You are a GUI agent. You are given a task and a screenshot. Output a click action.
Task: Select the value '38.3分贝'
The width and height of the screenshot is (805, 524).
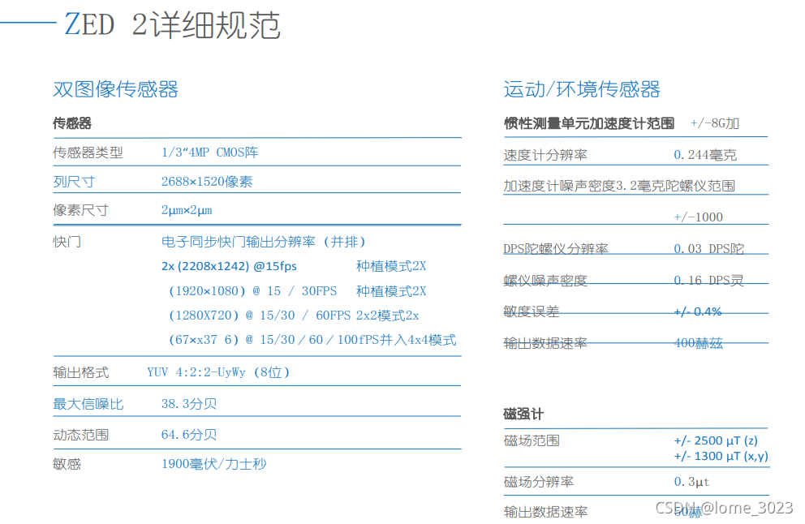click(x=189, y=404)
